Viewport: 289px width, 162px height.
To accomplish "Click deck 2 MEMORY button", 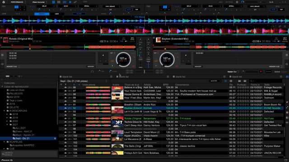I will click(198, 67).
